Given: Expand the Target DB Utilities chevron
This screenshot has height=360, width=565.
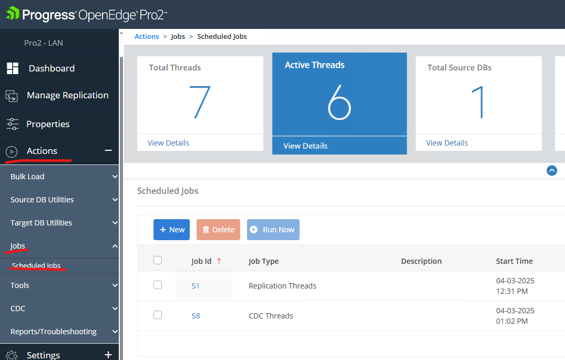Looking at the screenshot, I should [115, 223].
